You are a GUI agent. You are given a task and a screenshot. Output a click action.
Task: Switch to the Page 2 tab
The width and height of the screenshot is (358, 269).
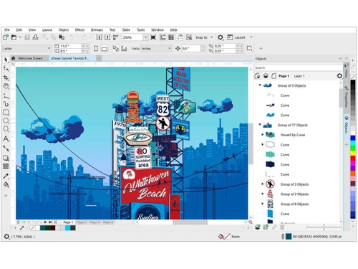pyautogui.click(x=81, y=222)
